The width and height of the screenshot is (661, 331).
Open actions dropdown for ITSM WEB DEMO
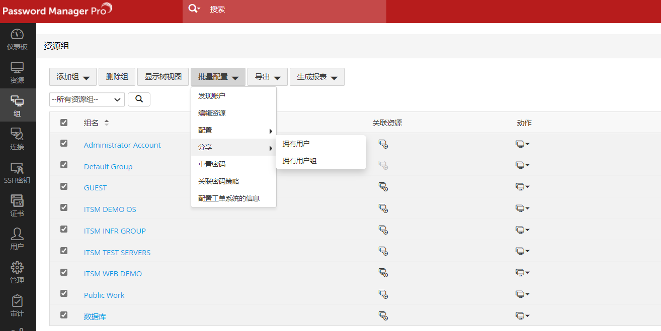pyautogui.click(x=523, y=273)
